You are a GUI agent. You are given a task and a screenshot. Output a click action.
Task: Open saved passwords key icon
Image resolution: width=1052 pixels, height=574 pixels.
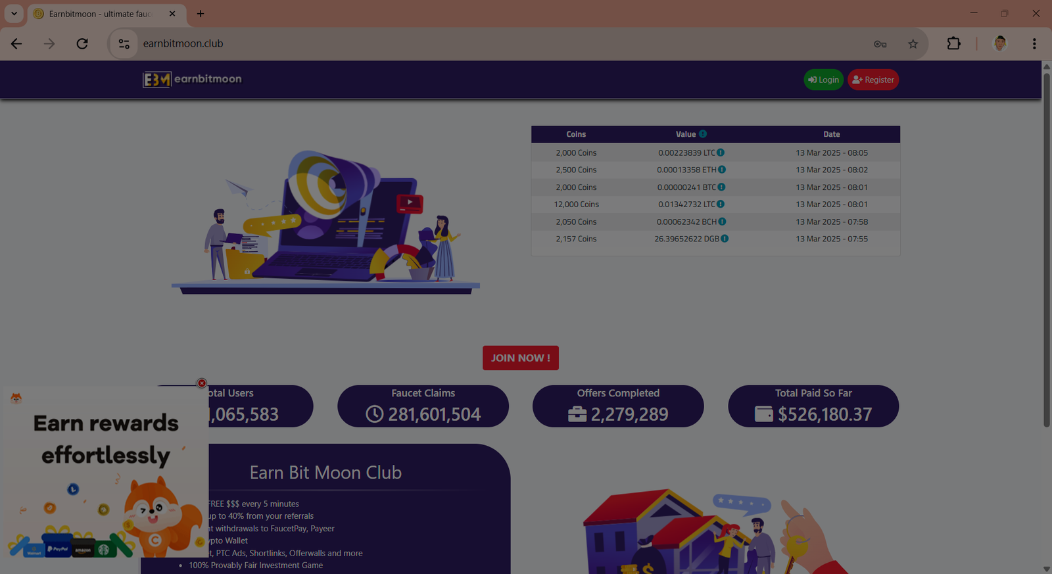tap(880, 44)
